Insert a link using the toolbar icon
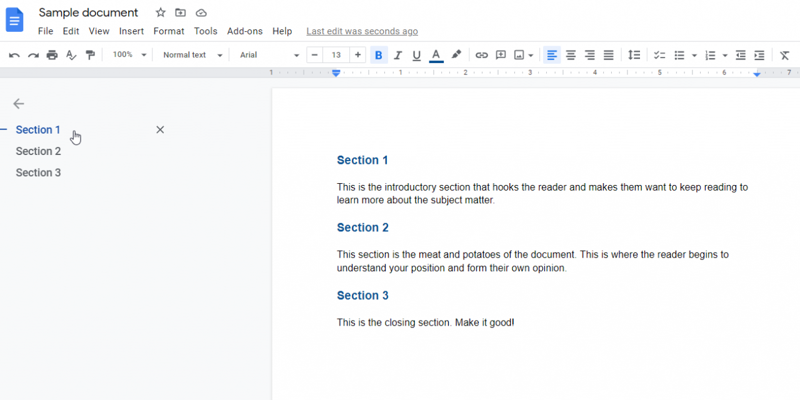 481,55
